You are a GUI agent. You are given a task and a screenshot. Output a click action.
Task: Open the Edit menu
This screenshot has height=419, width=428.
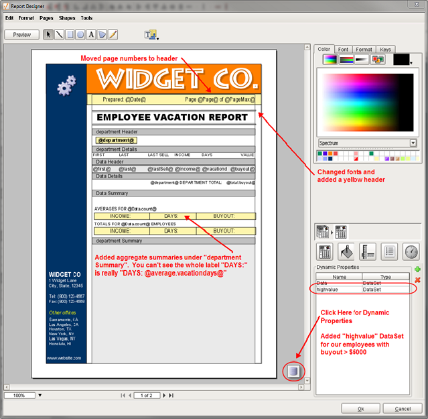(9, 18)
